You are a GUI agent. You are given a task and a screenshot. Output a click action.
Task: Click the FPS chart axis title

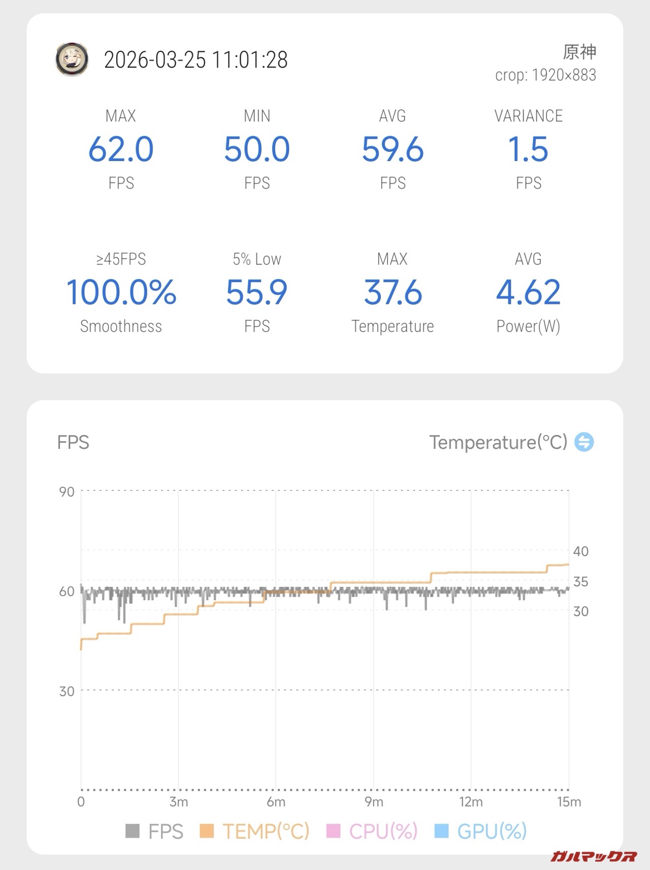click(x=73, y=442)
